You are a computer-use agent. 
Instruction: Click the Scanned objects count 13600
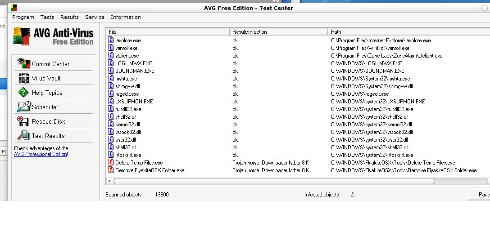pos(162,195)
